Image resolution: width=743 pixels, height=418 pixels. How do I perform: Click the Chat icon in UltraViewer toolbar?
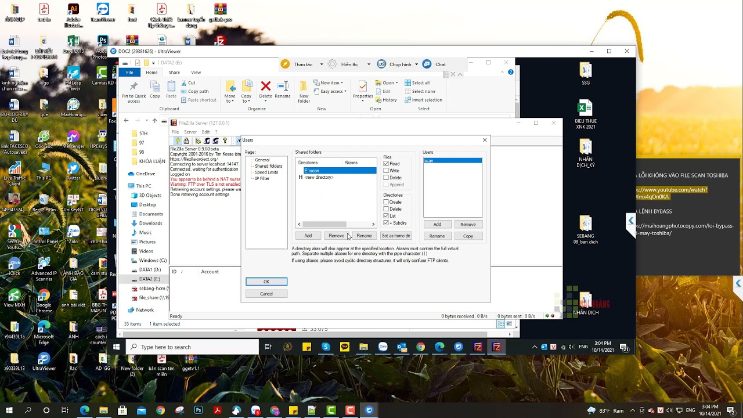(x=427, y=64)
